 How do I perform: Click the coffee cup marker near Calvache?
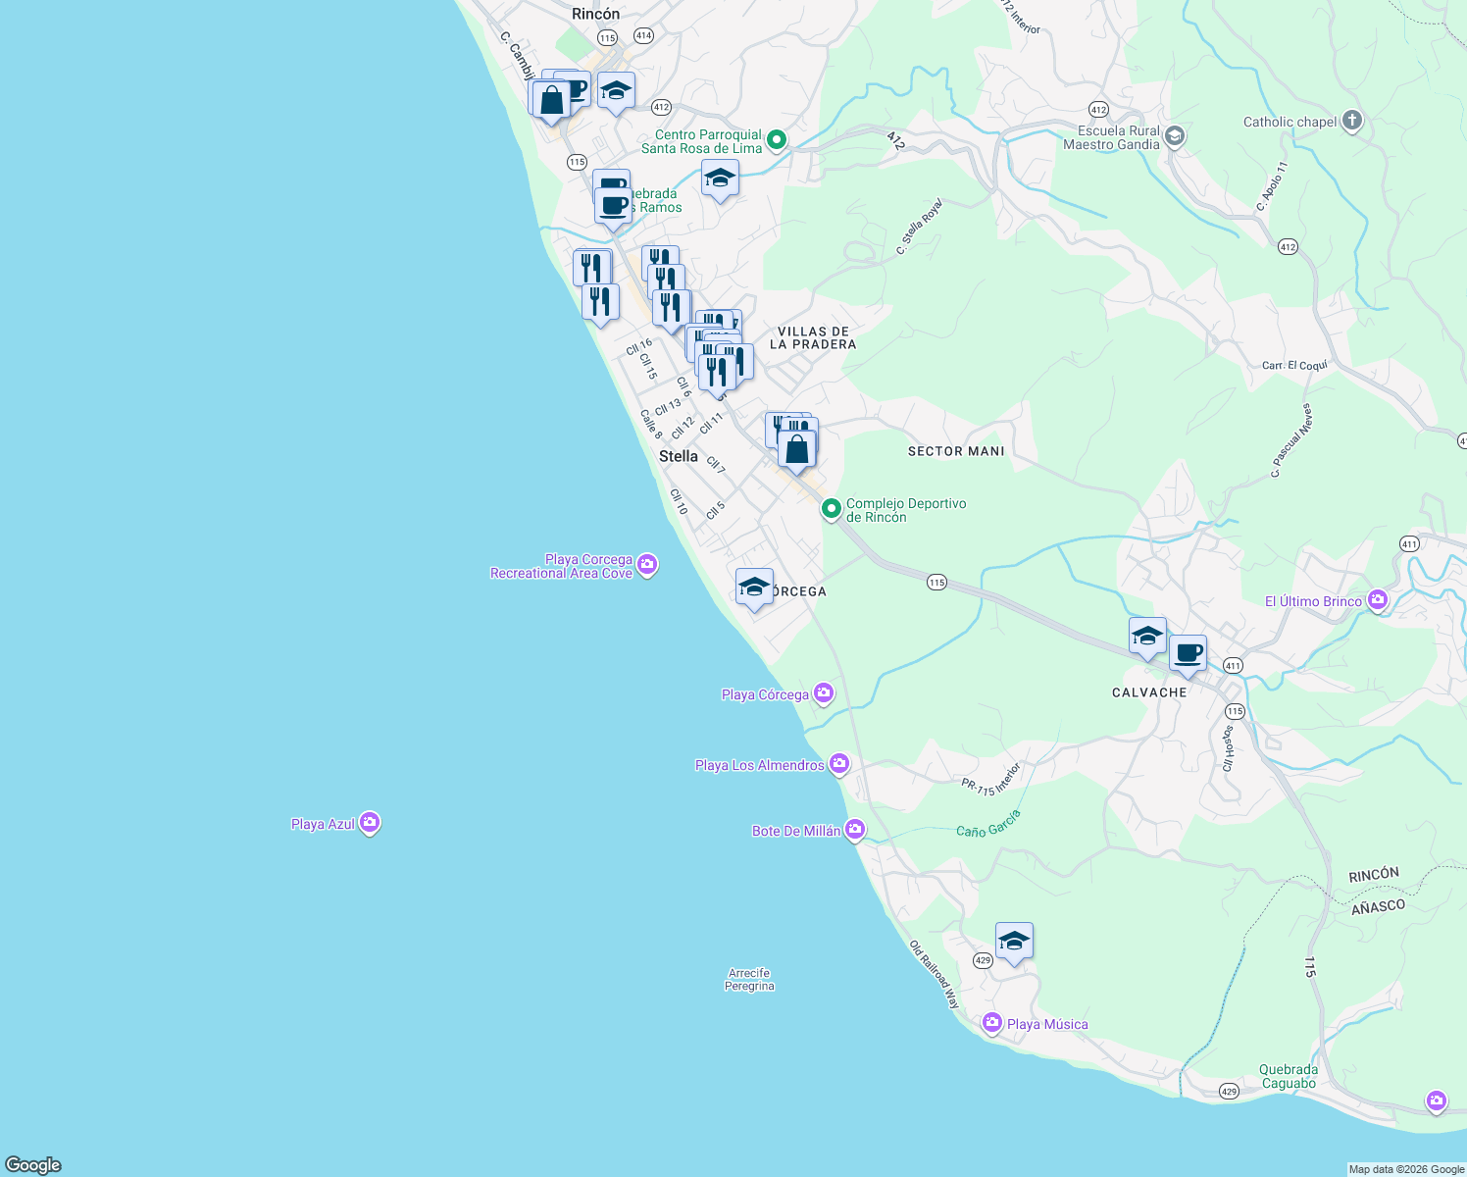(x=1188, y=653)
